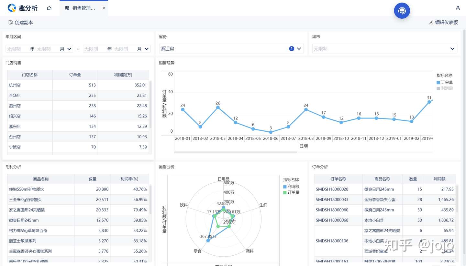Click the 2018-01 data point labeled 24
Viewport: 466px width, 266px height.
(x=183, y=109)
